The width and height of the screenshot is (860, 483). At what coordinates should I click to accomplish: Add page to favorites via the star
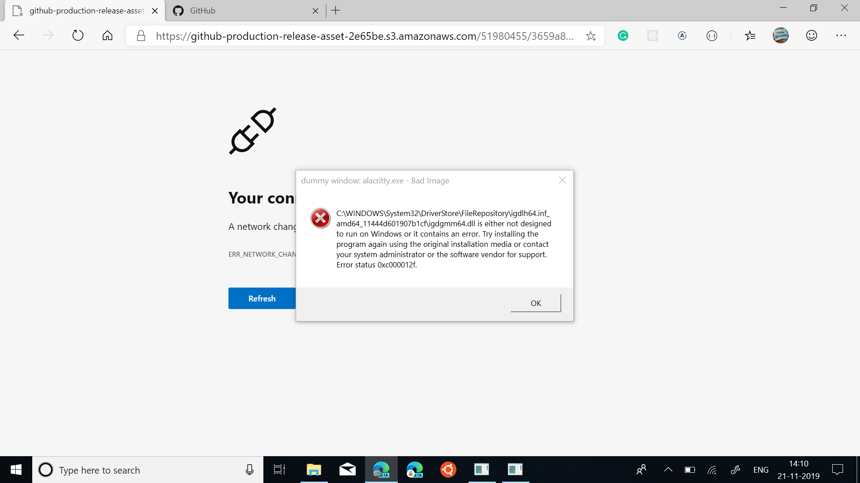click(591, 36)
